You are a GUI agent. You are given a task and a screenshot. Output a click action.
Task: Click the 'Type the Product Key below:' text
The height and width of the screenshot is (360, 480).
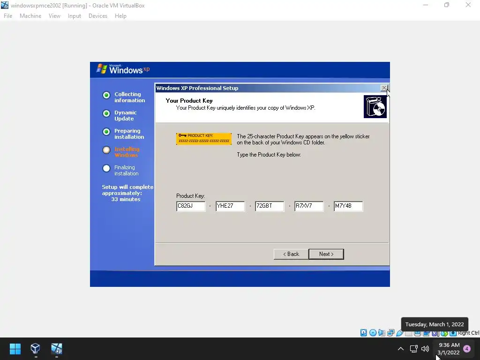[269, 155]
